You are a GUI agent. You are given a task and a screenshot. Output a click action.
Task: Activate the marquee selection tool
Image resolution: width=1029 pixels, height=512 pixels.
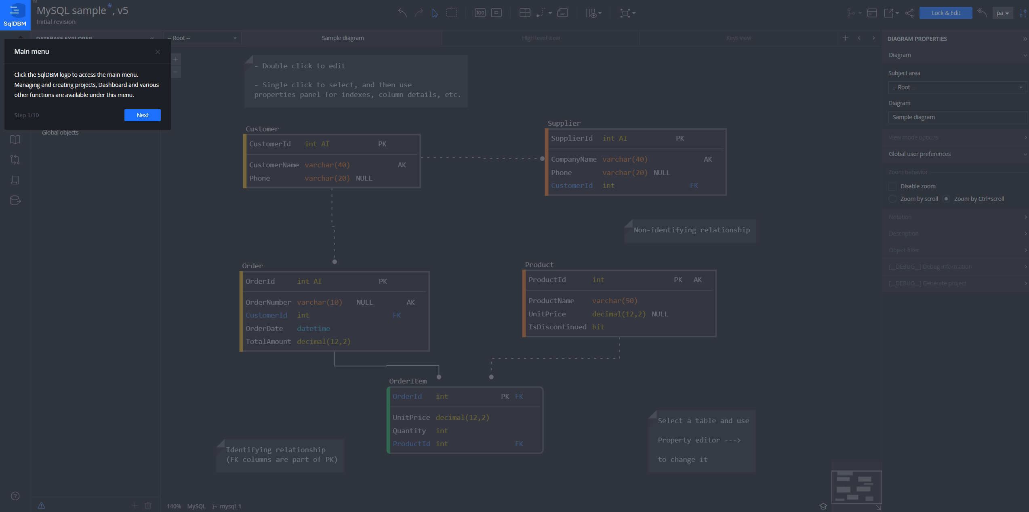click(x=451, y=13)
